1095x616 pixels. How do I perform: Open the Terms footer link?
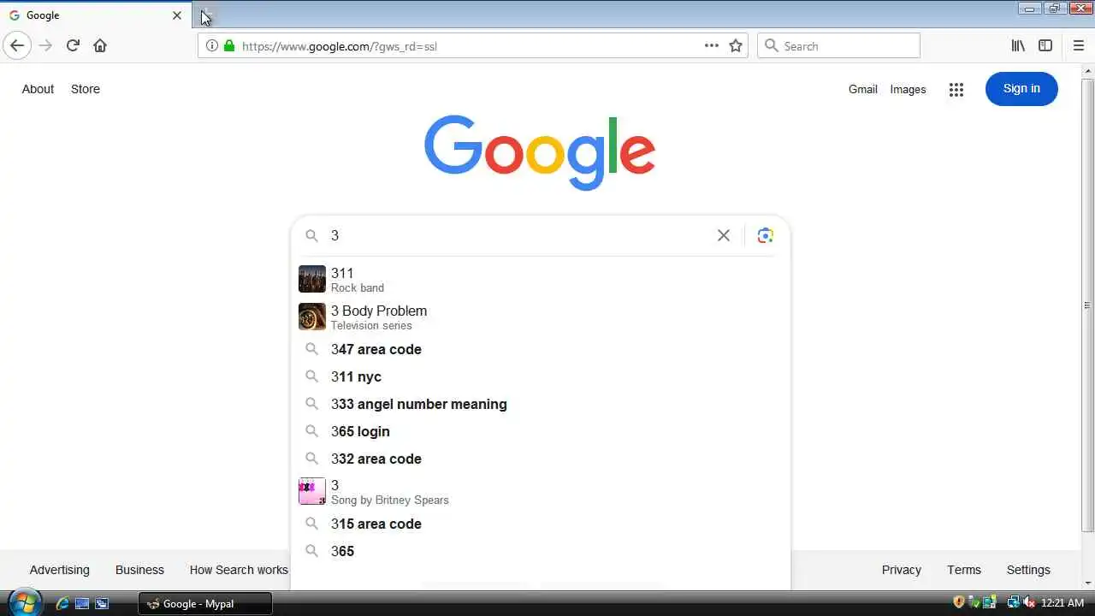[964, 570]
